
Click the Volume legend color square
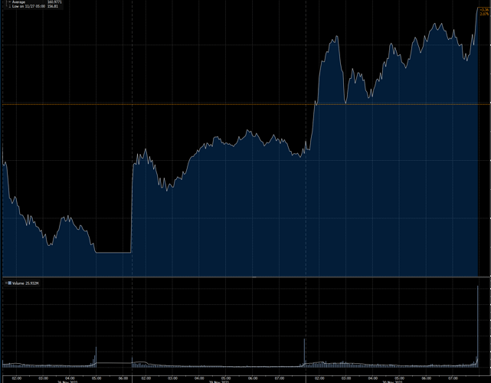click(x=8, y=283)
